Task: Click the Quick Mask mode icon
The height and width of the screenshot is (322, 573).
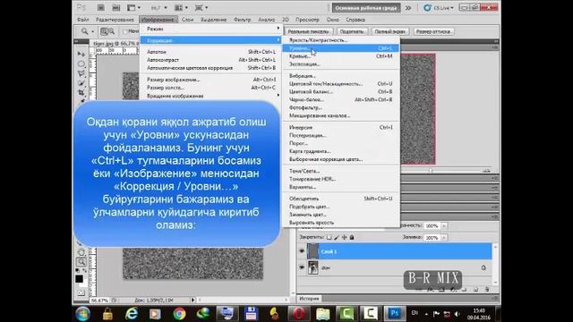Action: (x=81, y=292)
